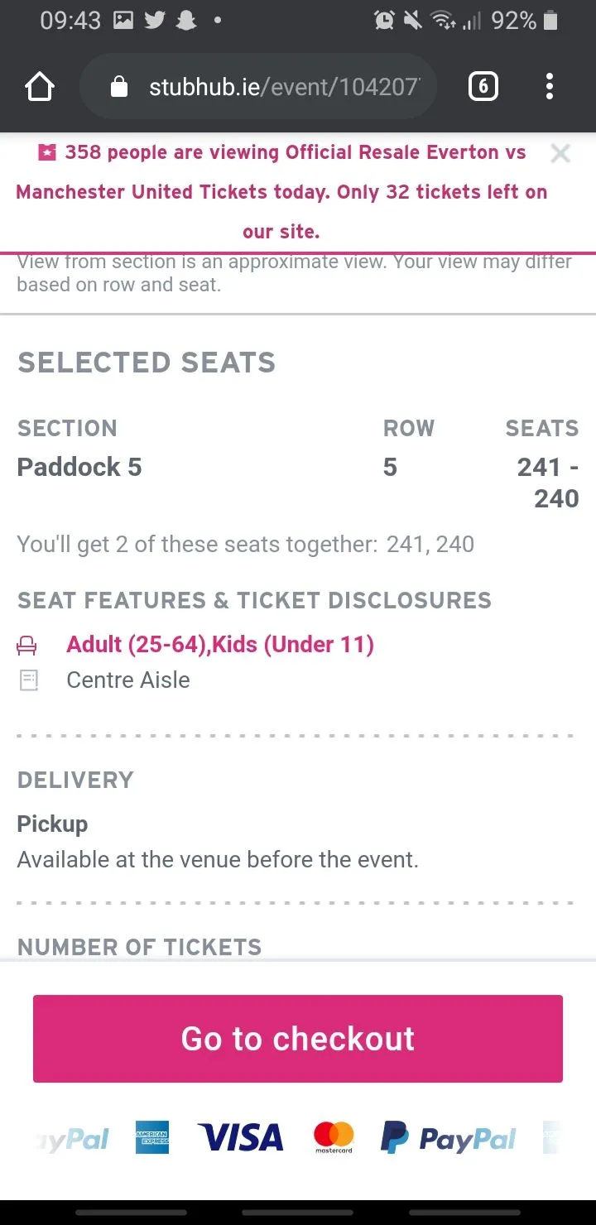This screenshot has width=596, height=1225.
Task: Tap the Snapchat notification icon in status bar
Action: point(186,21)
